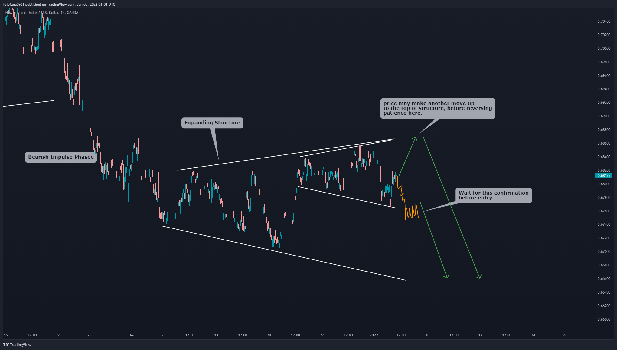The height and width of the screenshot is (350, 617).
Task: Click the '27' date label after 24
Action: tap(565, 335)
